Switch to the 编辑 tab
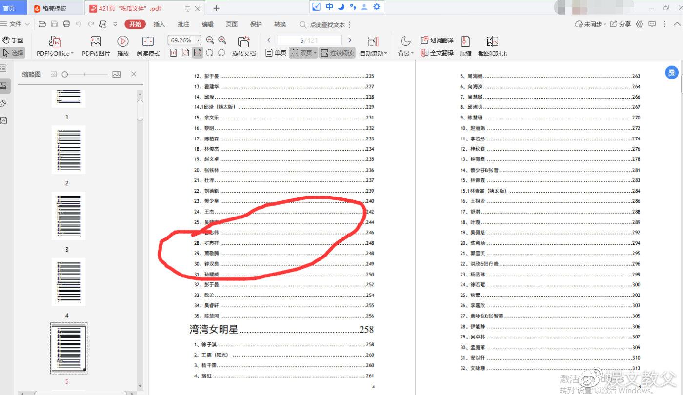This screenshot has width=683, height=395. click(208, 24)
